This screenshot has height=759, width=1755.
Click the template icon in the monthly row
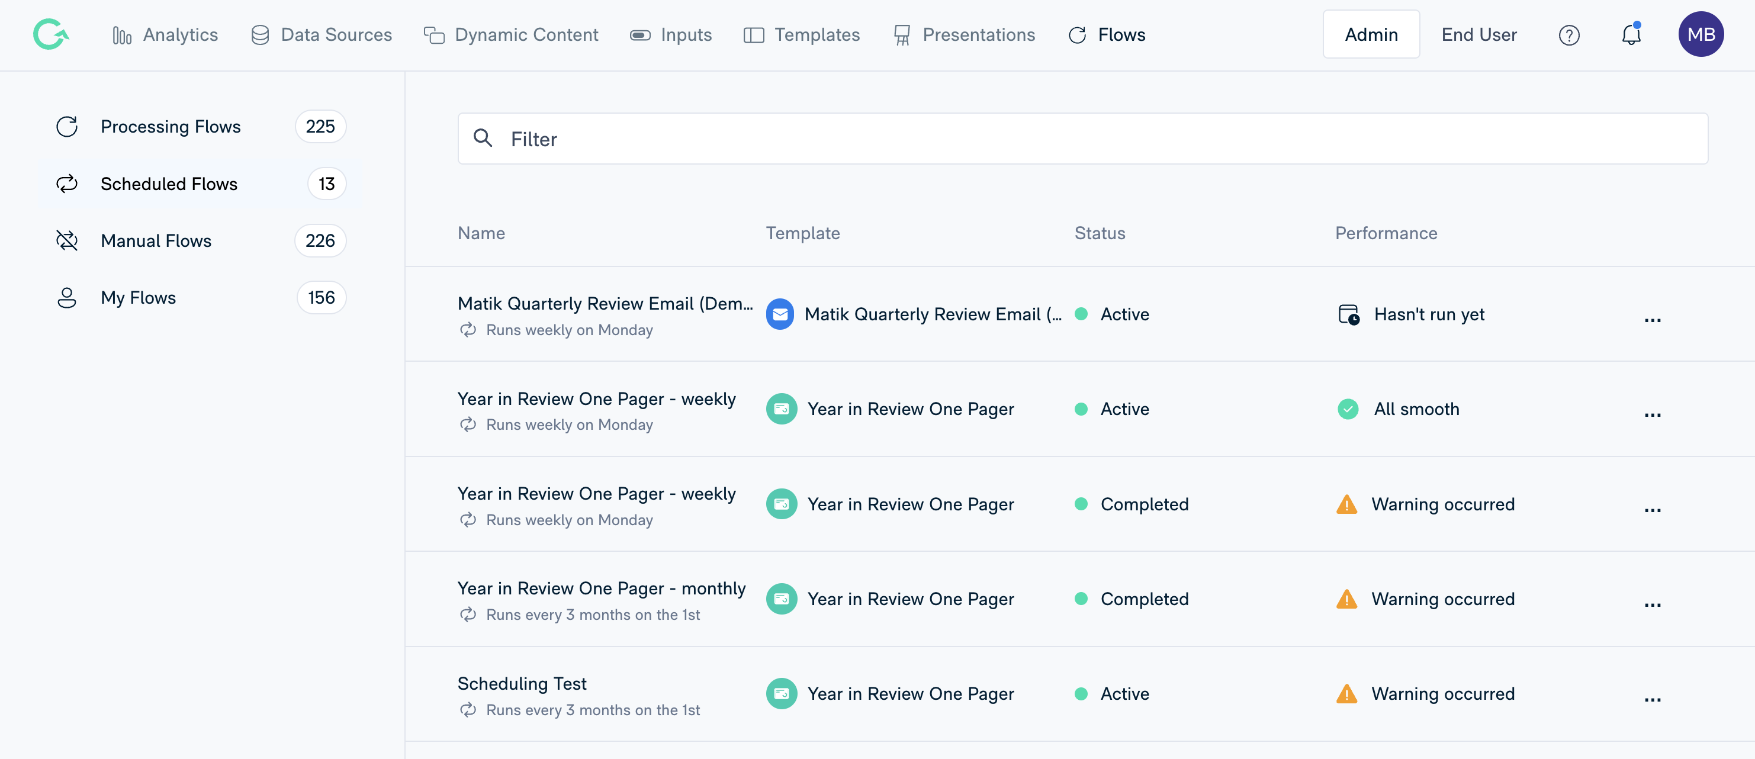tap(782, 599)
